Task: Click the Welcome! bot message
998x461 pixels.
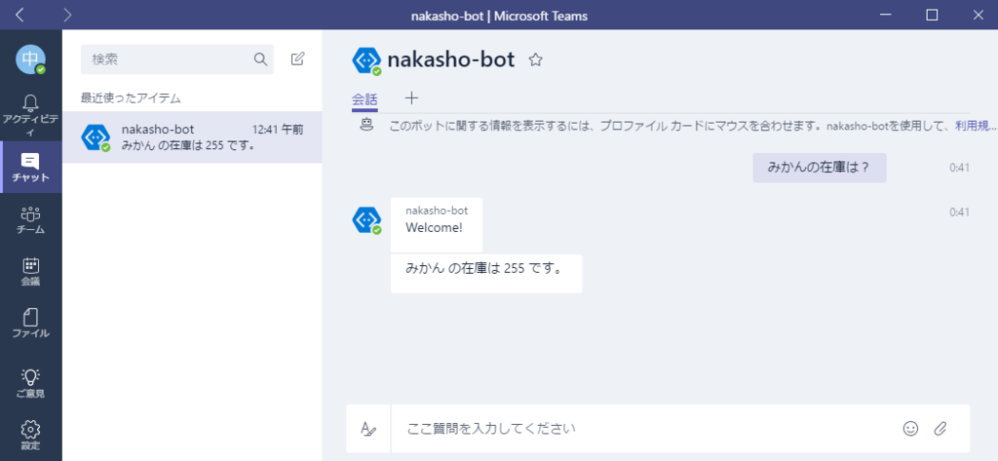Action: pyautogui.click(x=437, y=225)
